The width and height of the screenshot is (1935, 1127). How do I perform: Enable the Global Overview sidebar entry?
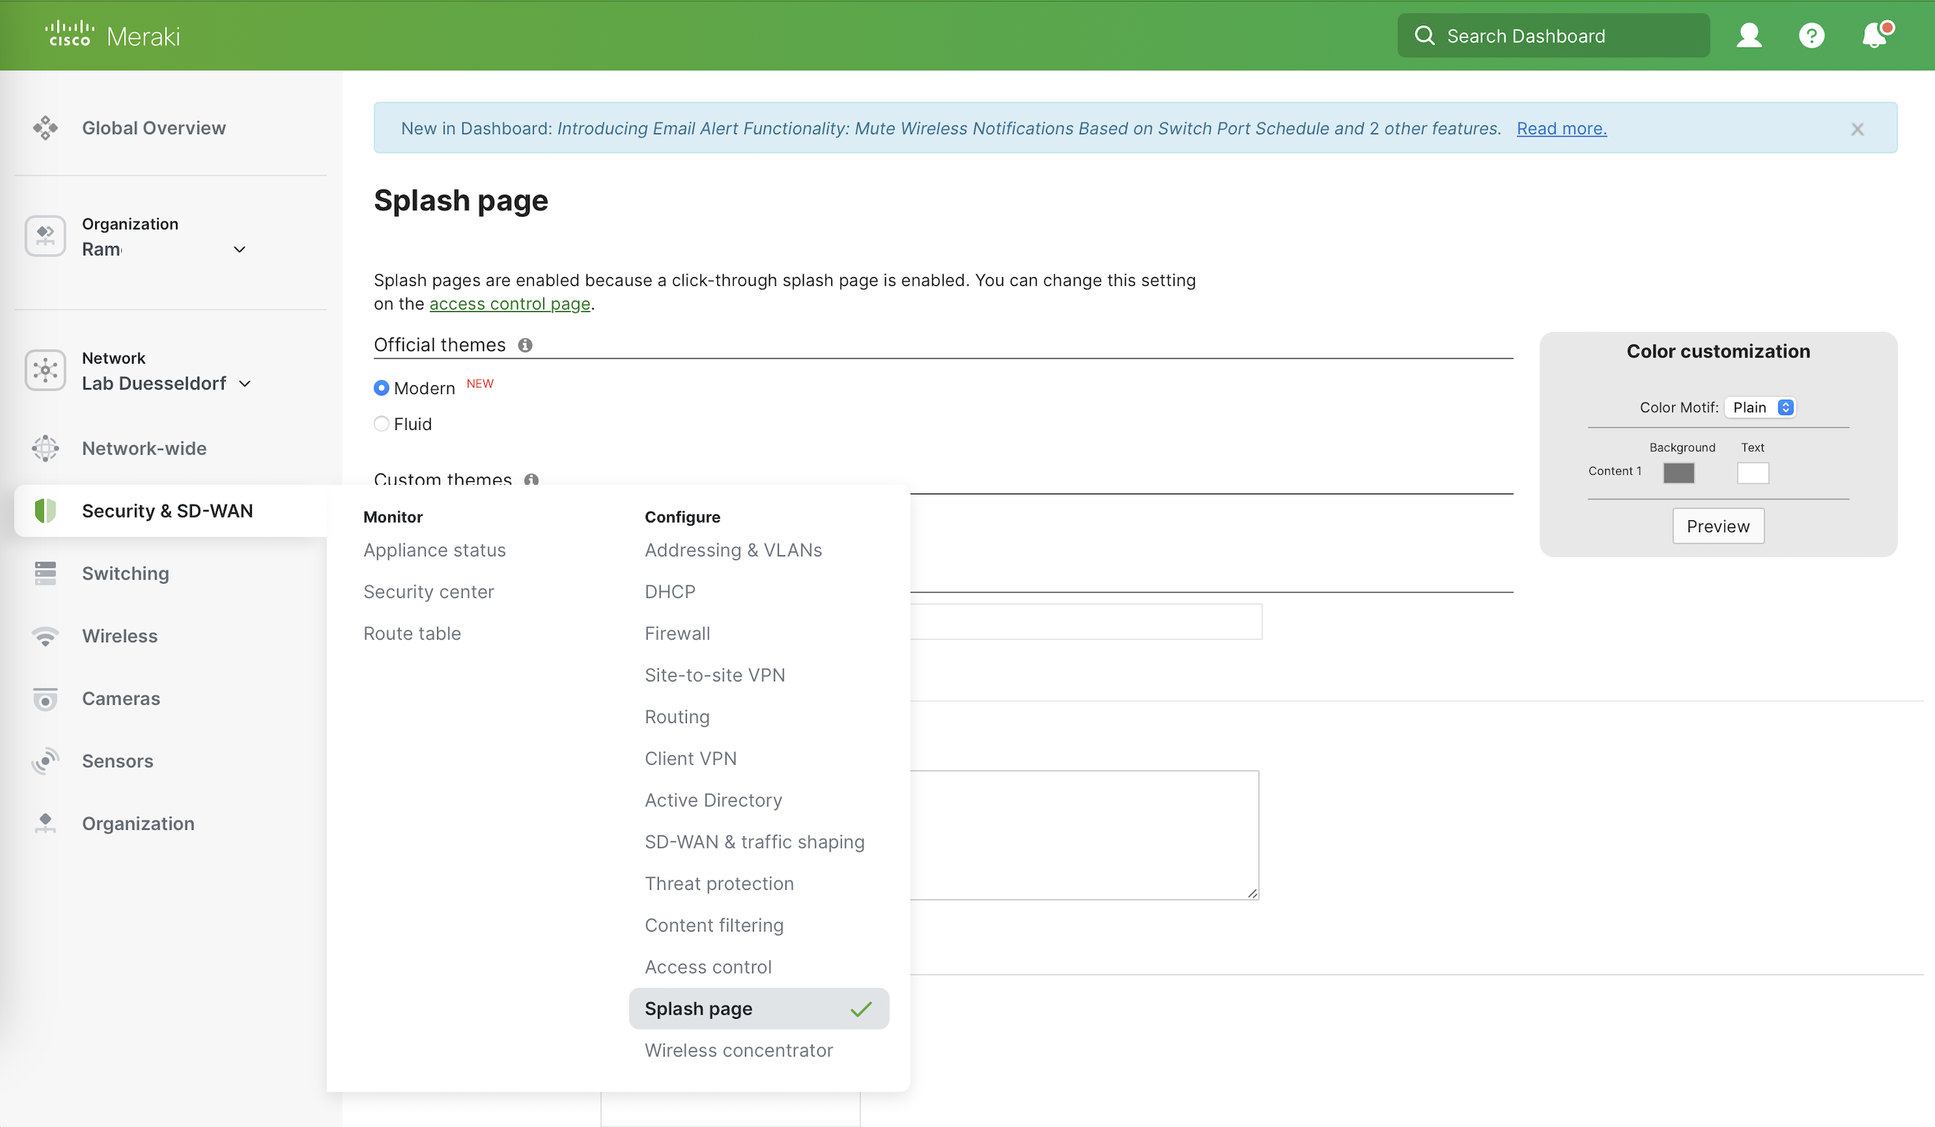point(154,128)
